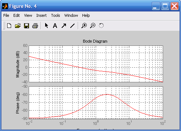Maximize the Figure No. 4 window
The height and width of the screenshot is (131, 181).
tap(165, 6)
